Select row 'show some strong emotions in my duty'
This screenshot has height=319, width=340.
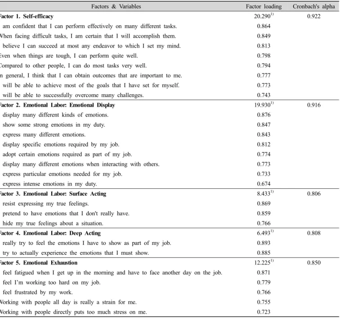coord(53,125)
